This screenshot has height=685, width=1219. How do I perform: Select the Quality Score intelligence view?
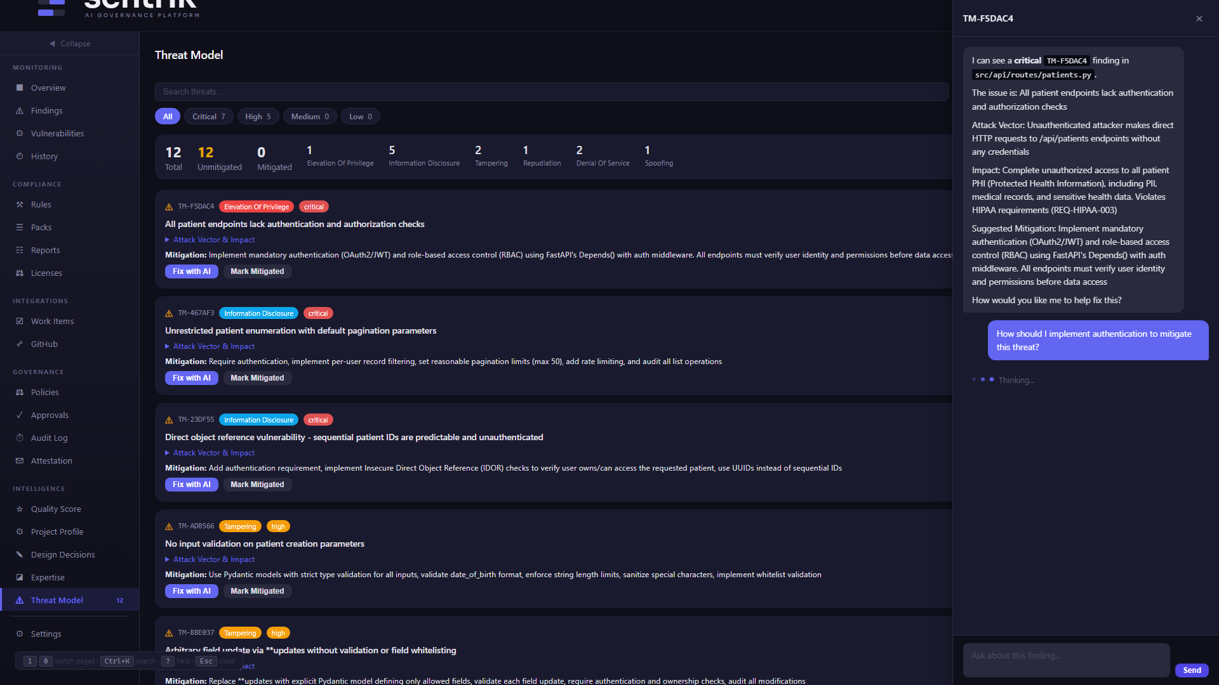click(56, 509)
